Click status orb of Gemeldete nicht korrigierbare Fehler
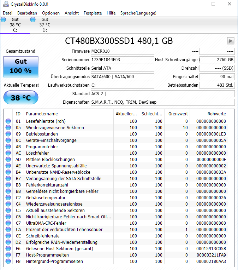This screenshot has width=238, height=270. pos(8,191)
